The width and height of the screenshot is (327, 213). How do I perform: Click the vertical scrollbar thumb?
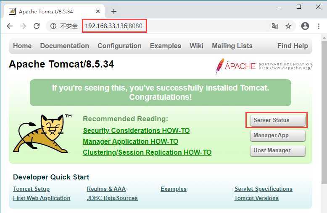pos(324,112)
